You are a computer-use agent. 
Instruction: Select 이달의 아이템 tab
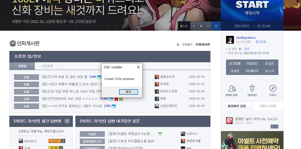268,106
